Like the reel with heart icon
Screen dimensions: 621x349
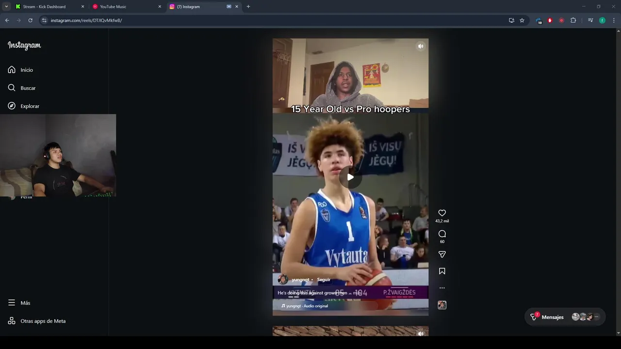[442, 213]
